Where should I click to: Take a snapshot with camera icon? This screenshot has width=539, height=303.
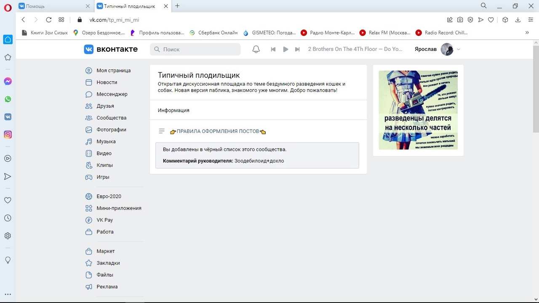coord(460,20)
